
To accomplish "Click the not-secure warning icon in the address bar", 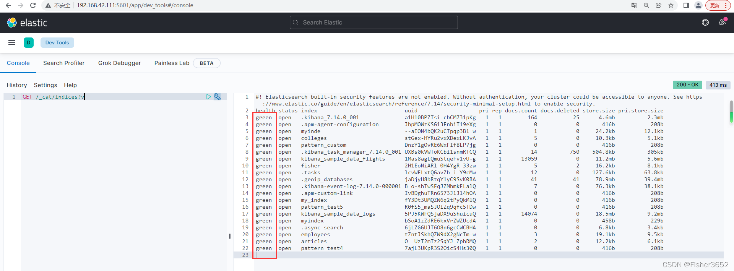I will 48,5.
